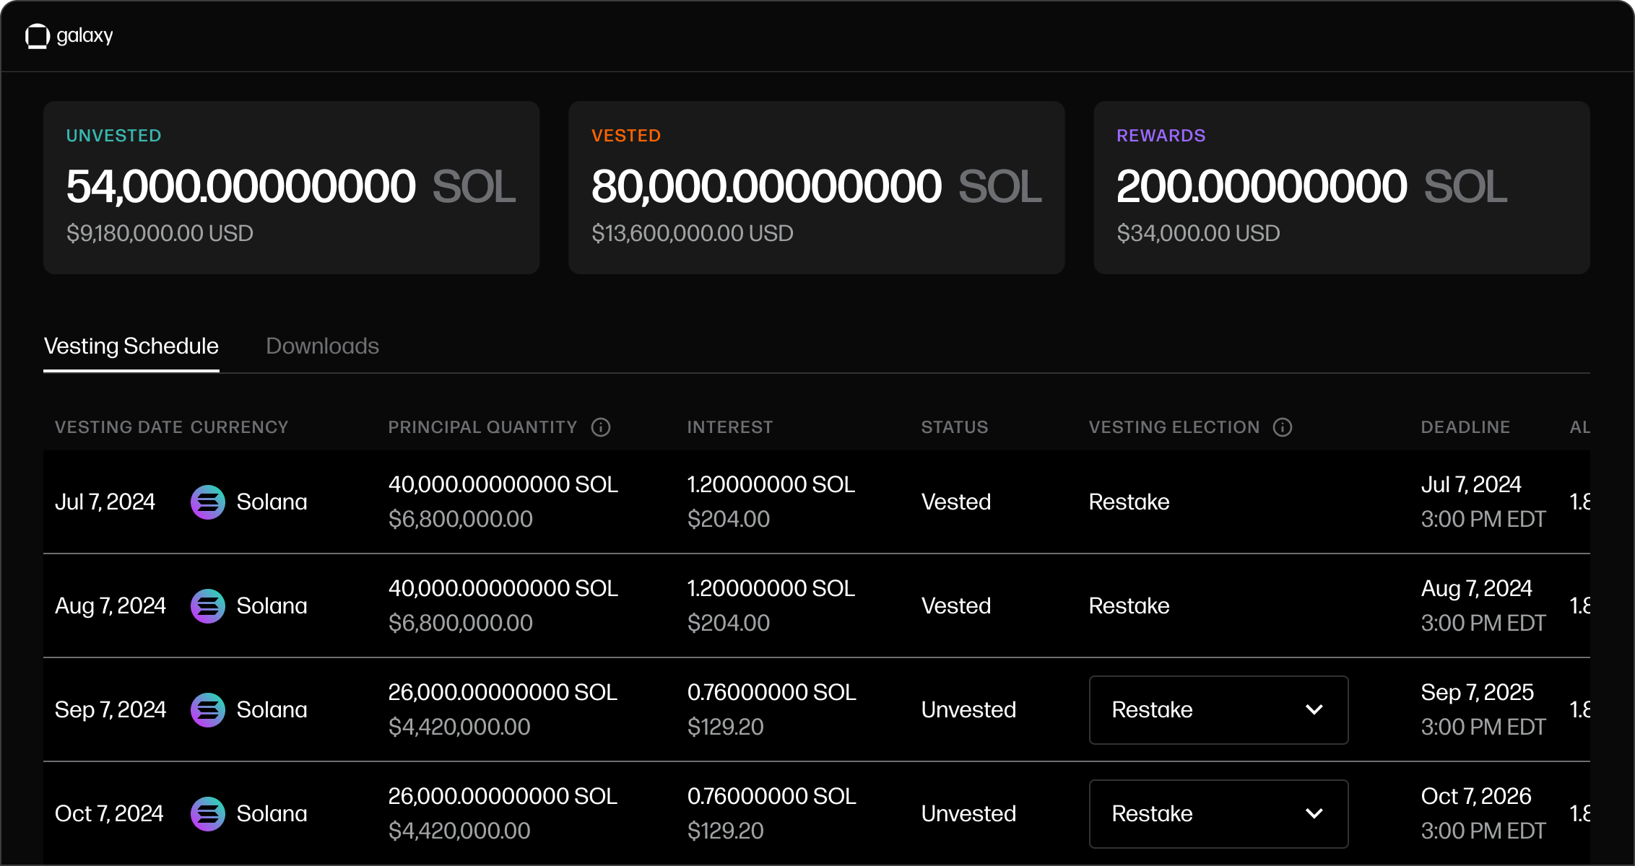
Task: Click $204.00 interest value in Aug 7, 2024 row
Action: point(729,623)
